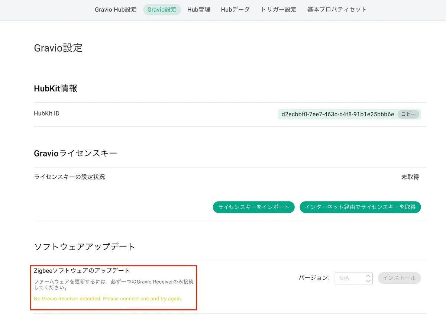Screen dimensions: 446x335
Task: Click the Zigbeeソフトウェアのアップデート heading
Action: click(x=82, y=270)
